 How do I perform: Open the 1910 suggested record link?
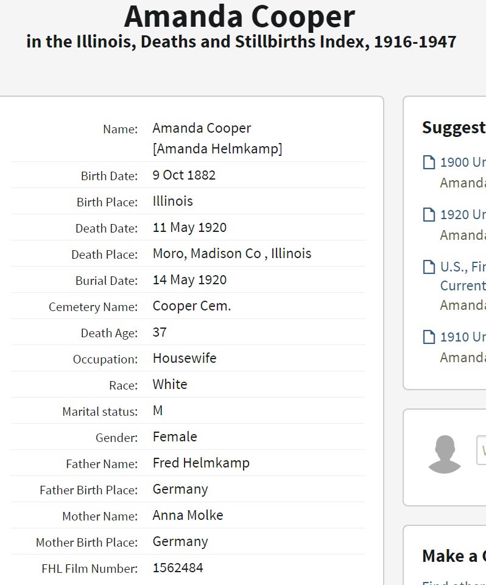[x=462, y=337]
